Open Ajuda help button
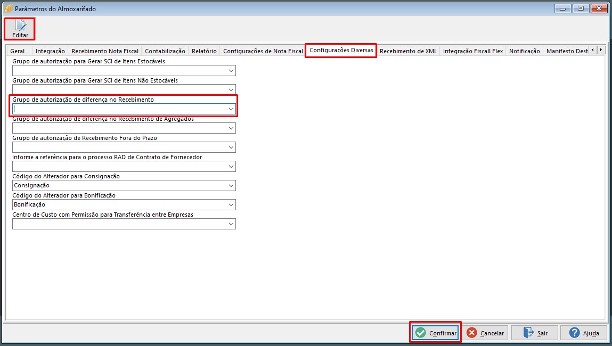The image size is (612, 346). (584, 333)
